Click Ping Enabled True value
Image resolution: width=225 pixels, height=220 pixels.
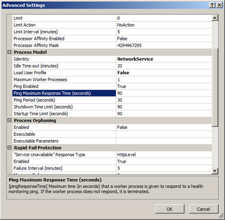(x=164, y=86)
